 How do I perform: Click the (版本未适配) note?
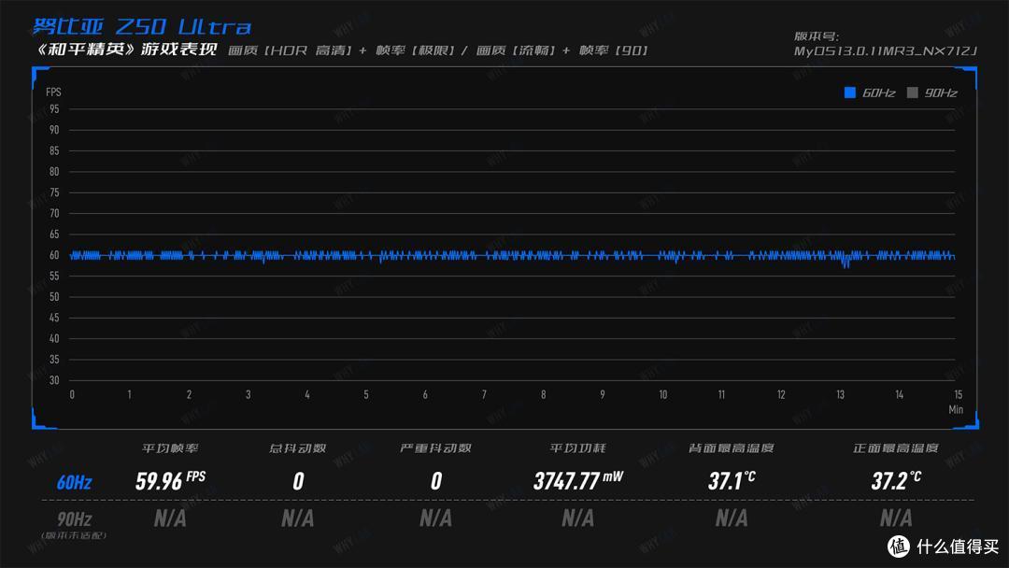point(74,535)
